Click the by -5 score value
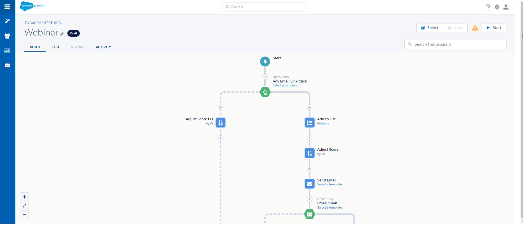The height and width of the screenshot is (227, 523). pyautogui.click(x=209, y=123)
